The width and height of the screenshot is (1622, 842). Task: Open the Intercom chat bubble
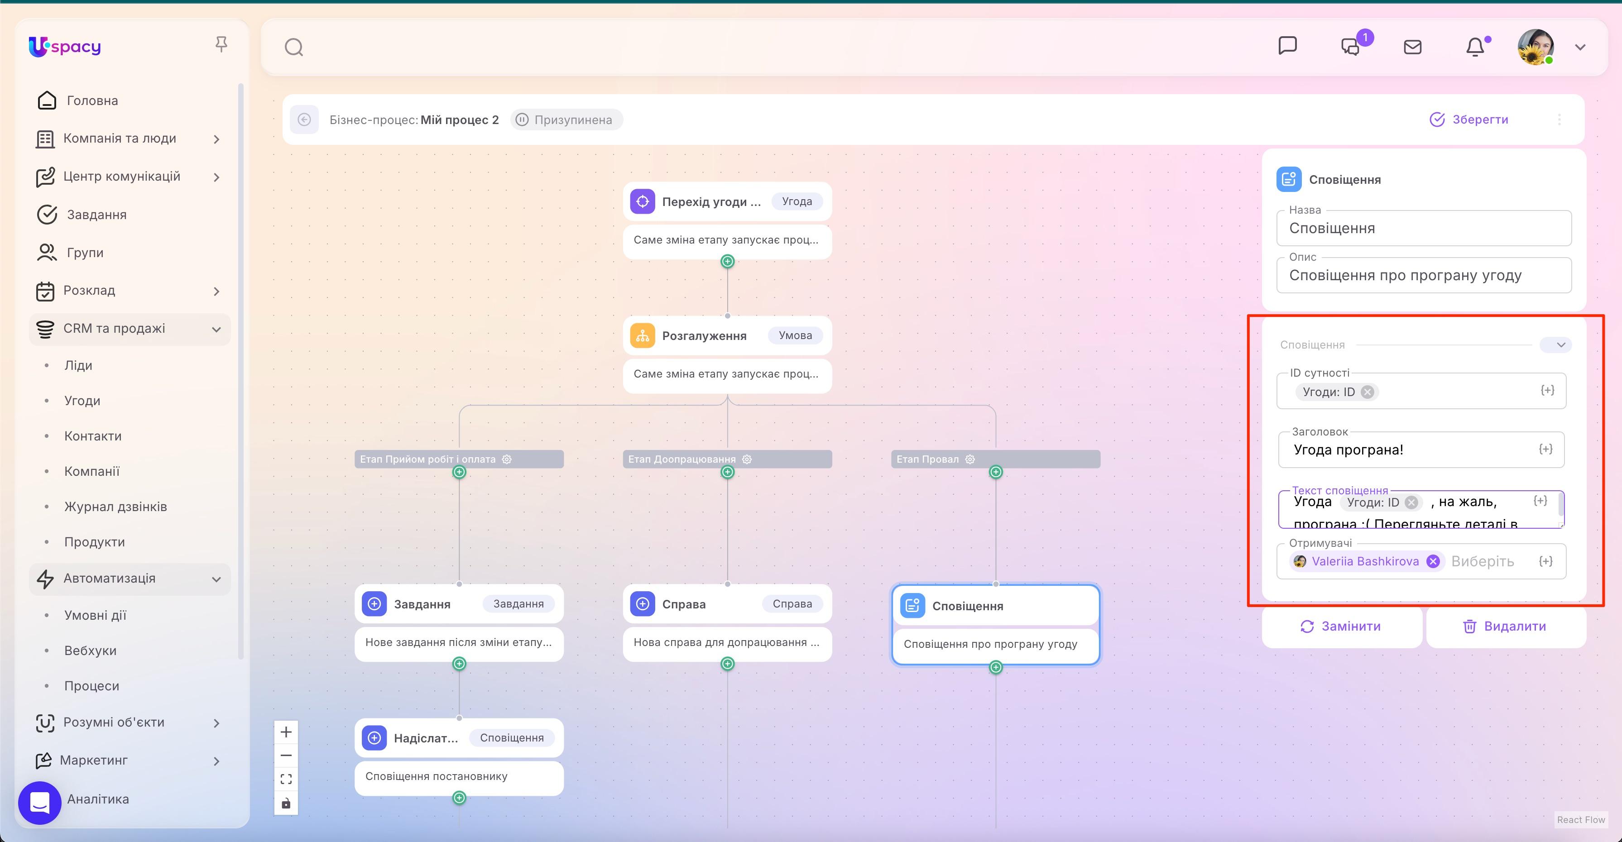click(x=40, y=802)
